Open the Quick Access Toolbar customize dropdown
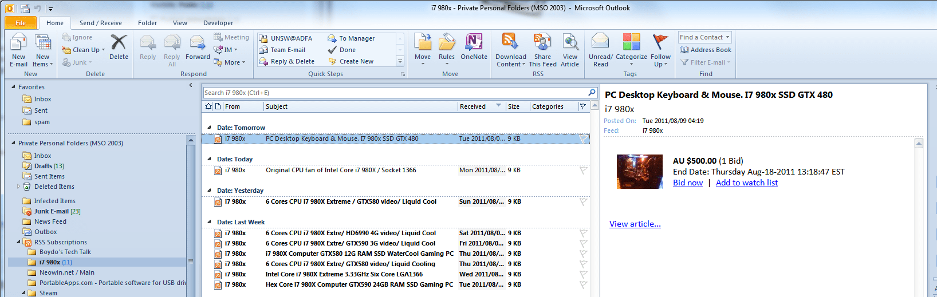 click(50, 9)
